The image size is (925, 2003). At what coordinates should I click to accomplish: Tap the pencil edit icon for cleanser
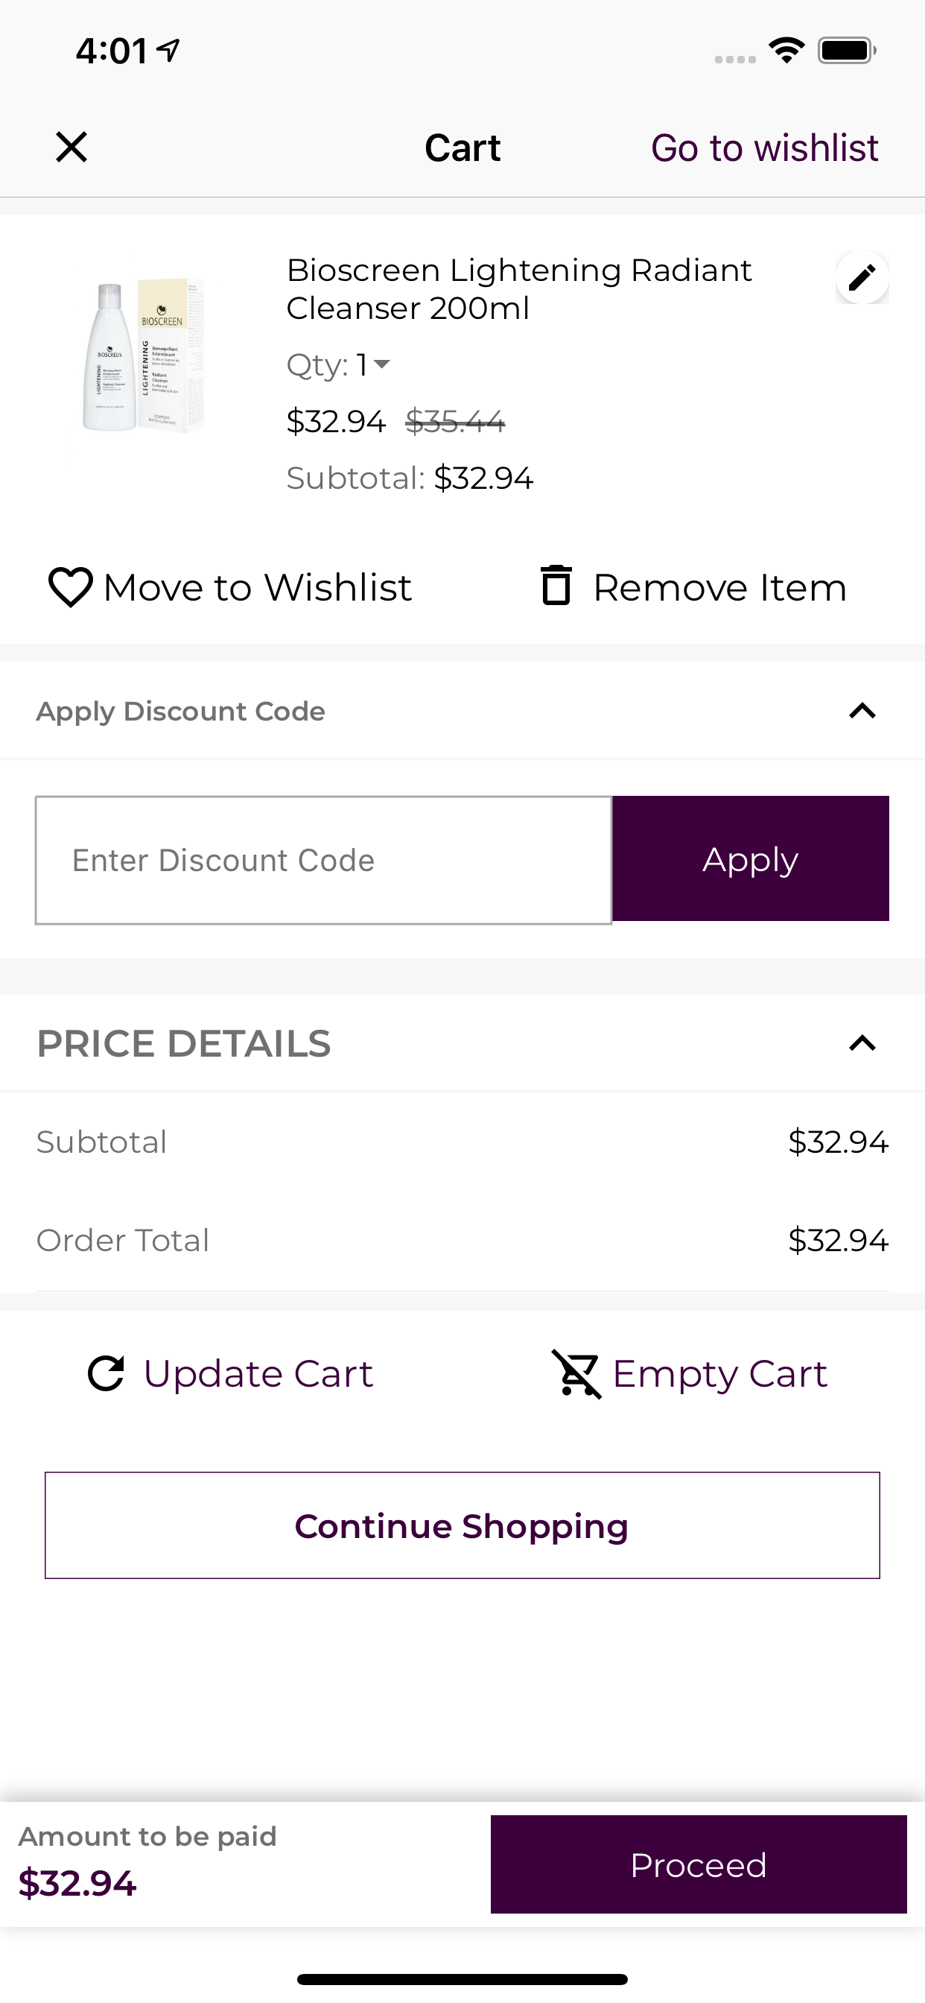pyautogui.click(x=862, y=278)
